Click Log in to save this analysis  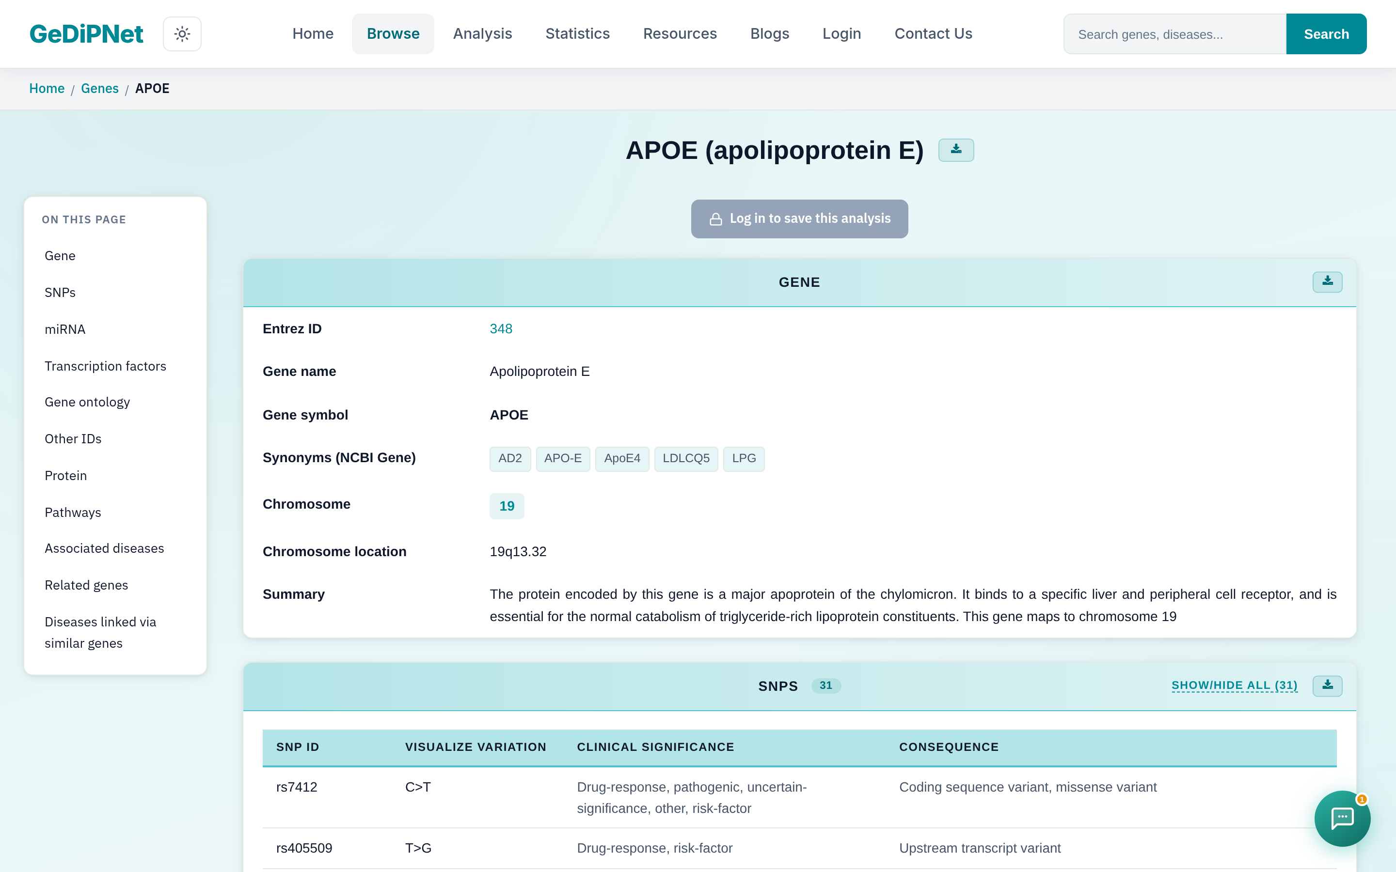799,218
